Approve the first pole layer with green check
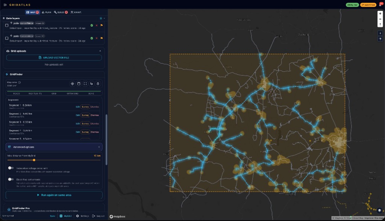The image size is (385, 221). pyautogui.click(x=92, y=25)
